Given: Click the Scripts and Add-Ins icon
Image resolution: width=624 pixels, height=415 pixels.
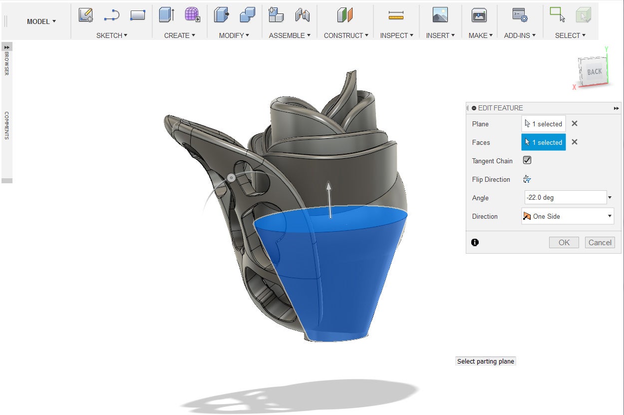Looking at the screenshot, I should 520,15.
